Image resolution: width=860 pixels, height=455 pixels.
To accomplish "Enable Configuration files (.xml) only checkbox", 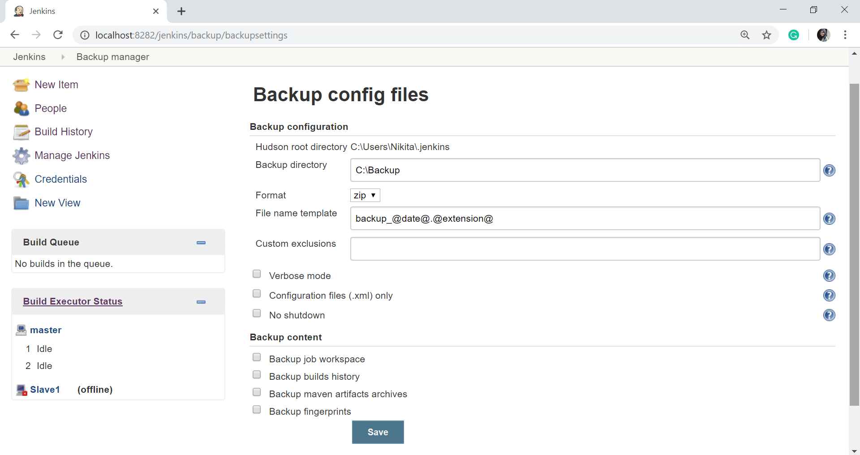I will (x=257, y=293).
